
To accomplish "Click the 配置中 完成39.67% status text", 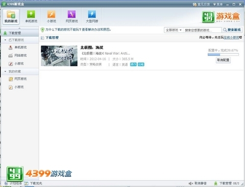I will 223,50.
